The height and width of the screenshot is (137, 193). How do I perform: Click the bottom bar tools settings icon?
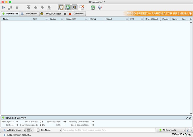[x=188, y=130]
